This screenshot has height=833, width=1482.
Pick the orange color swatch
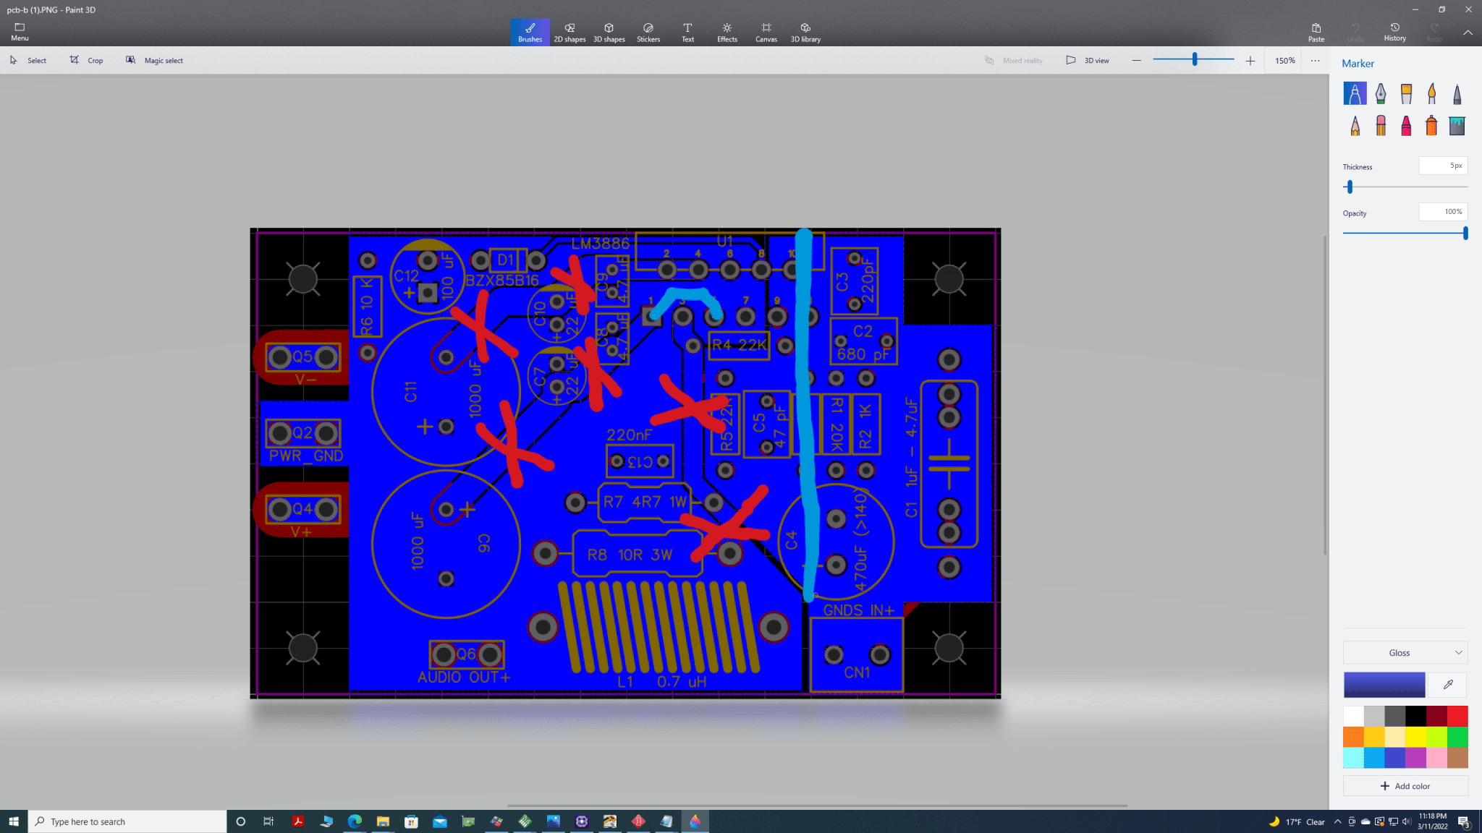1353,738
